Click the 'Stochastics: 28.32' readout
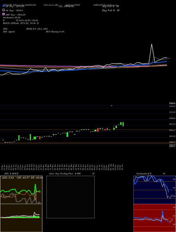The height and width of the screenshot is (232, 176). click(x=12, y=18)
